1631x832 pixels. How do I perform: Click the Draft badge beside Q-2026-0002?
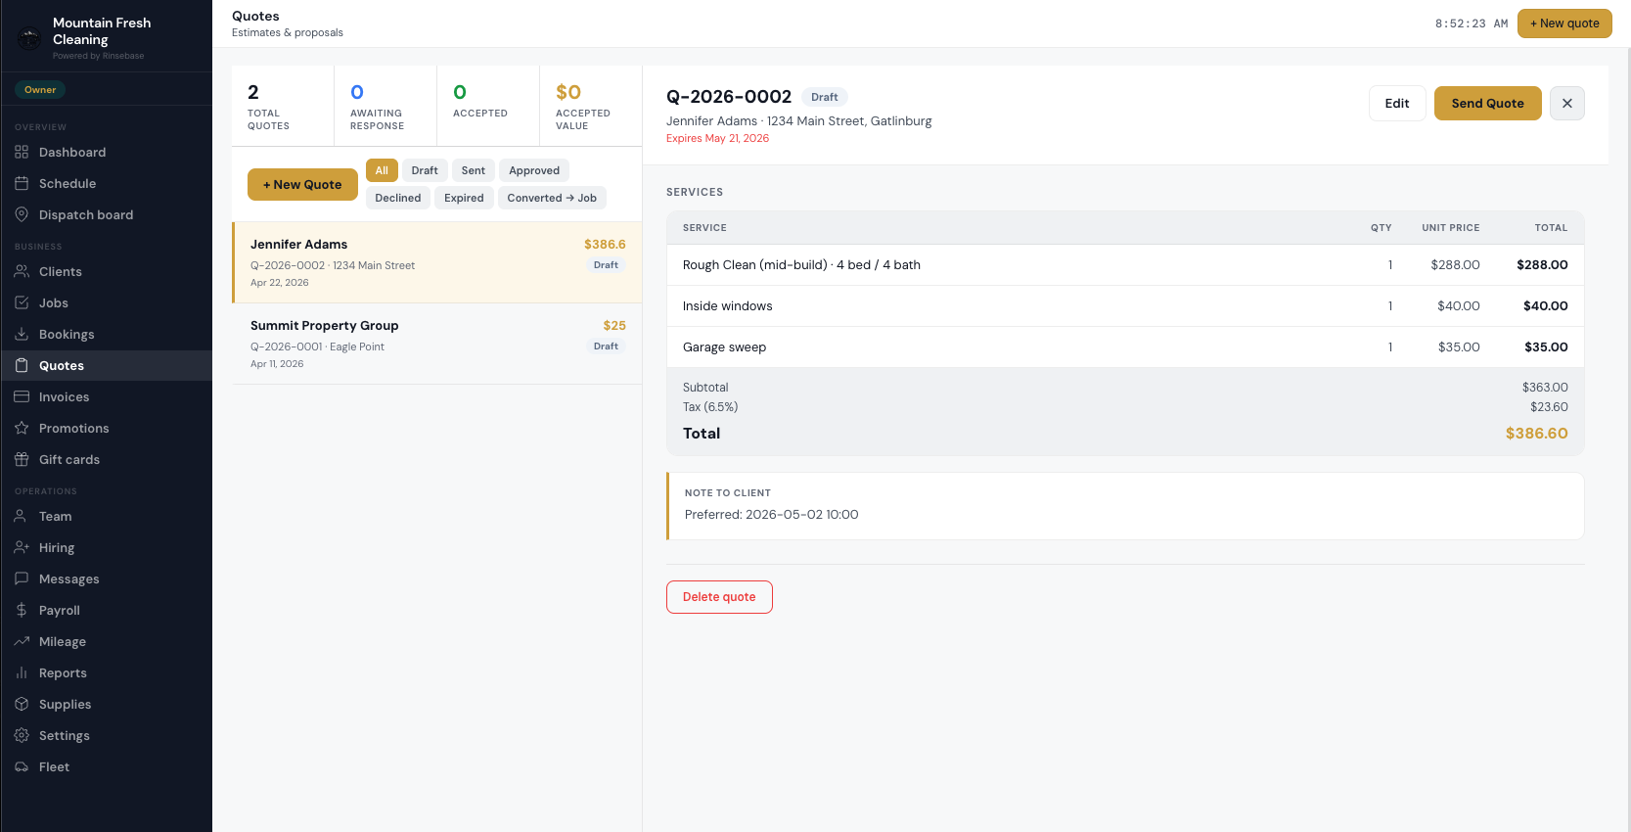pos(825,97)
